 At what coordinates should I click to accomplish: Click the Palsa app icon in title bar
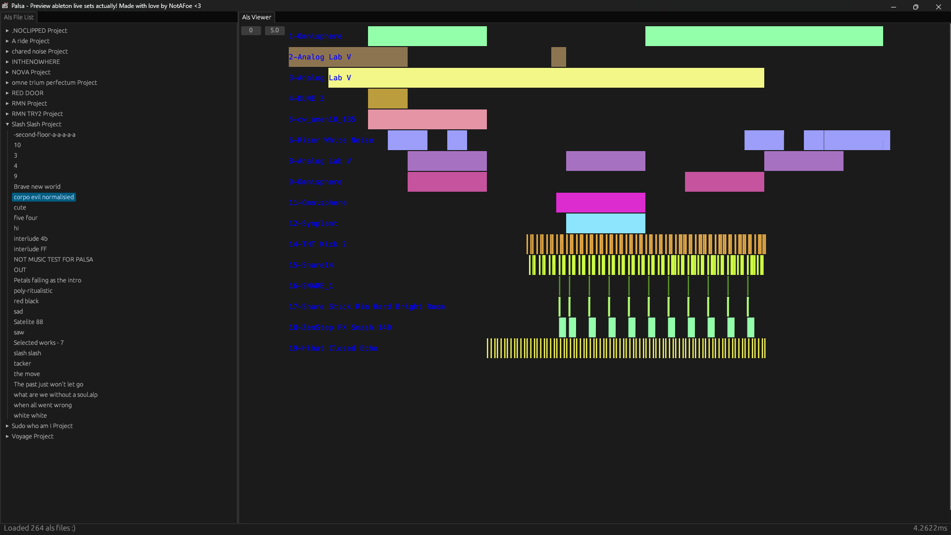pyautogui.click(x=5, y=6)
